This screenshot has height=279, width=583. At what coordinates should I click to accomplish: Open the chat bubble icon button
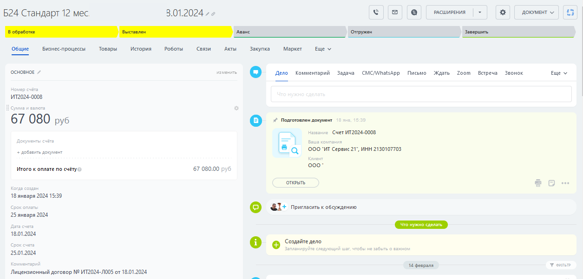(x=414, y=13)
